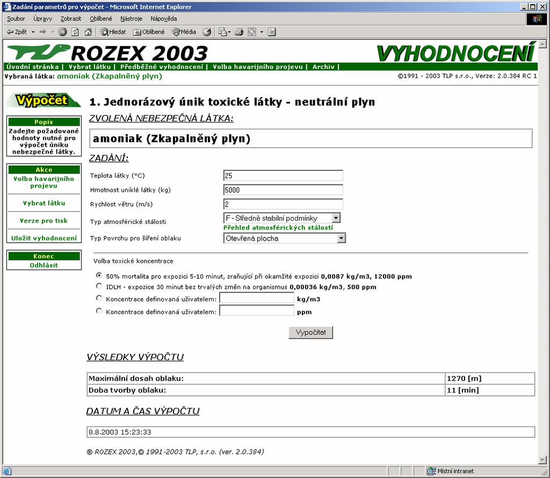
Task: Click the 8.8.2003 15:23:33 timestamp
Action: coord(120,432)
